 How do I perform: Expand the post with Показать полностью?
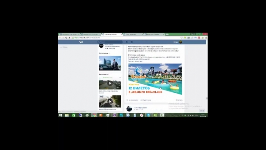point(135,61)
